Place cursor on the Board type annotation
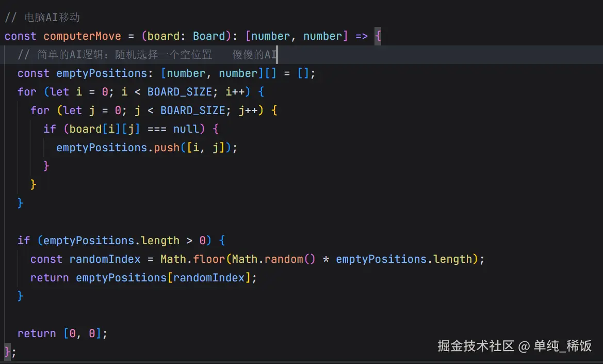This screenshot has height=364, width=603. (209, 36)
